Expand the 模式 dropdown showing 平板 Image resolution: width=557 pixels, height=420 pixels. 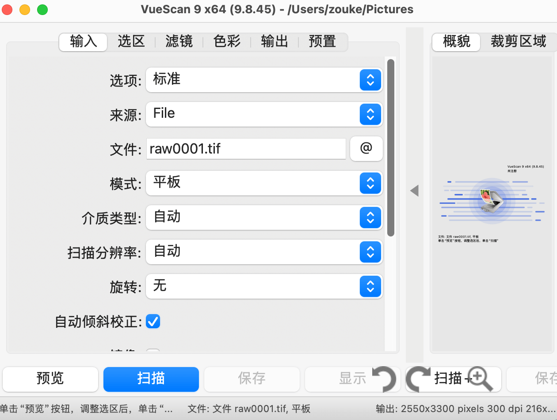[x=264, y=183]
